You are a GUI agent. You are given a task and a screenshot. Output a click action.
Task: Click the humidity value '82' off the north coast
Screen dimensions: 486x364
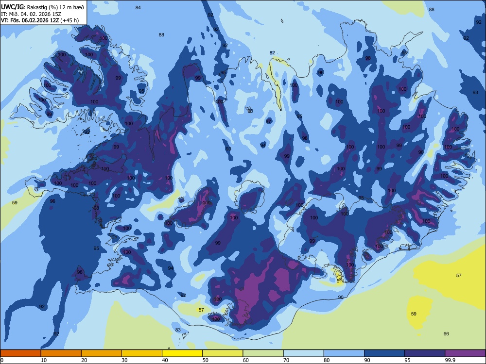tap(272, 52)
